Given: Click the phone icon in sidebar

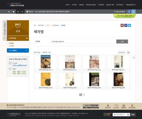Looking at the screenshot, I should 10,69.
